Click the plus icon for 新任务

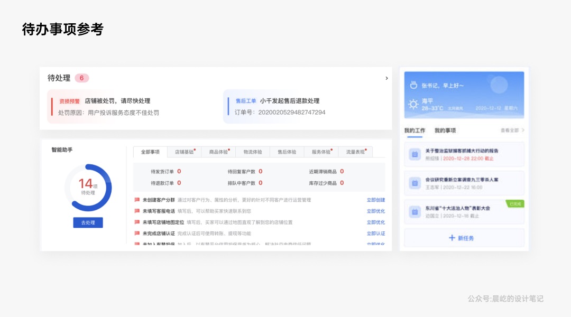(x=452, y=238)
